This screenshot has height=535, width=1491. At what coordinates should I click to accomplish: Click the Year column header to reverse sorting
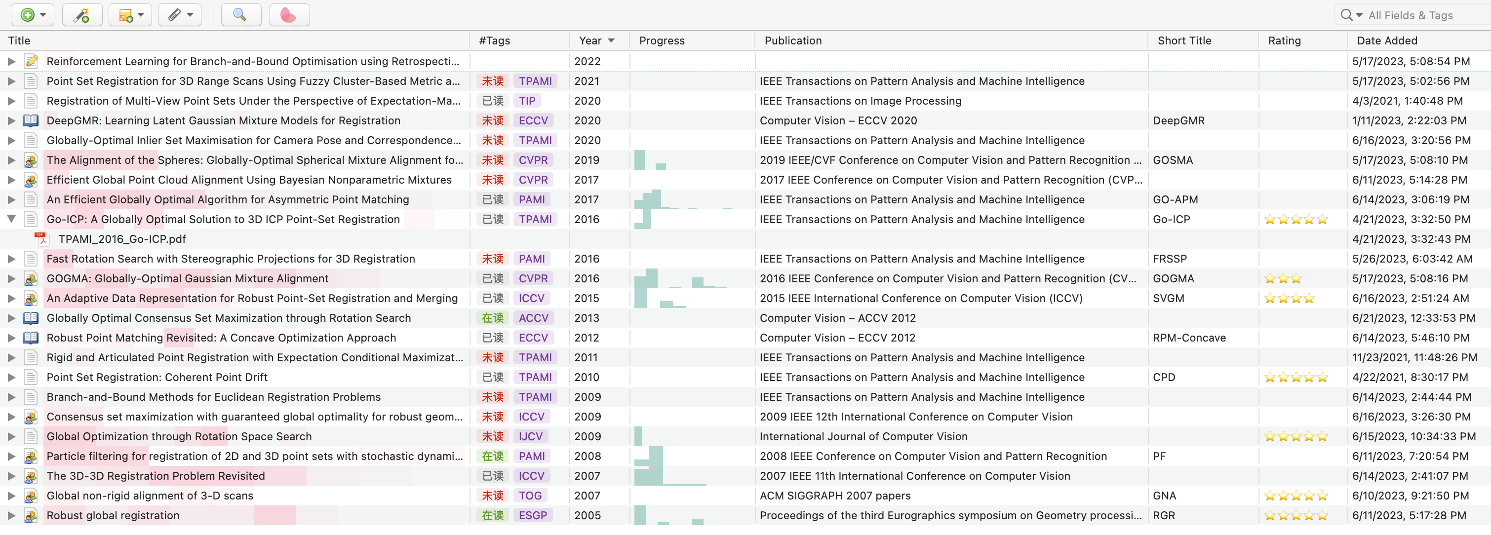click(x=591, y=40)
